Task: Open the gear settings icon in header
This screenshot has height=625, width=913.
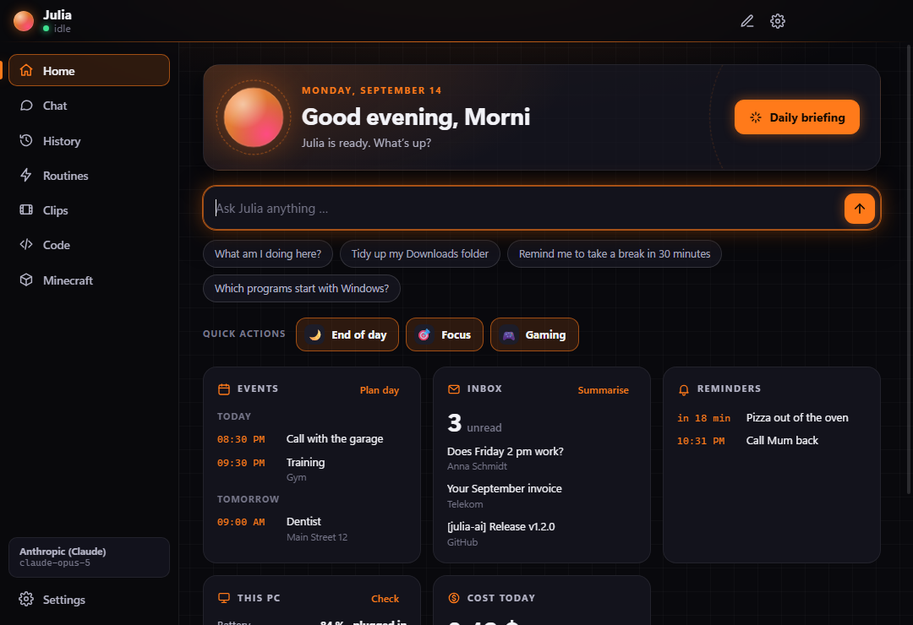Action: tap(778, 21)
